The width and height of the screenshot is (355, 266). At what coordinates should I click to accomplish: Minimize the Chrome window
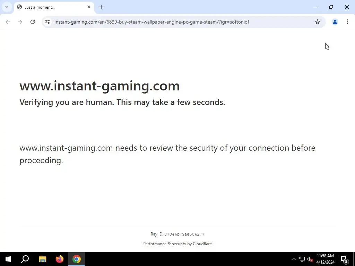(x=315, y=7)
